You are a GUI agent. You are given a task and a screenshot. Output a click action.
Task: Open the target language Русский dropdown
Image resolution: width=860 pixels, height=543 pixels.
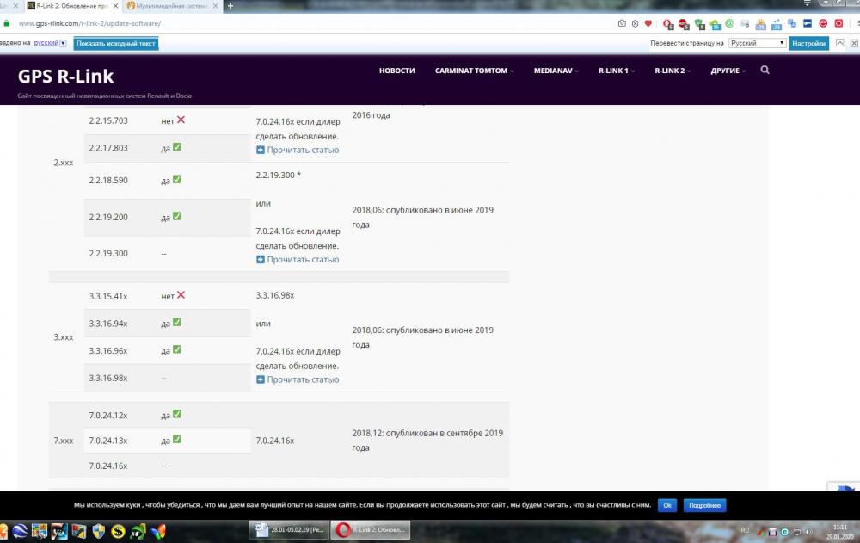pyautogui.click(x=758, y=43)
